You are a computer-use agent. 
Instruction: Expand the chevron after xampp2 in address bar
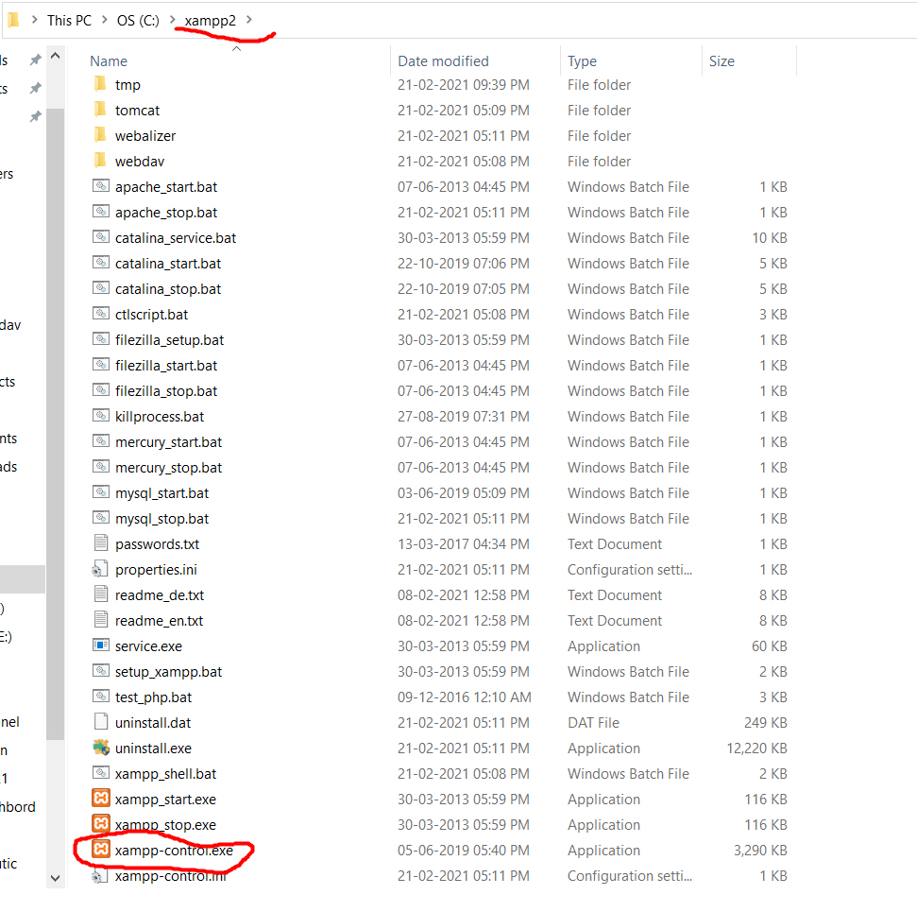click(x=249, y=20)
